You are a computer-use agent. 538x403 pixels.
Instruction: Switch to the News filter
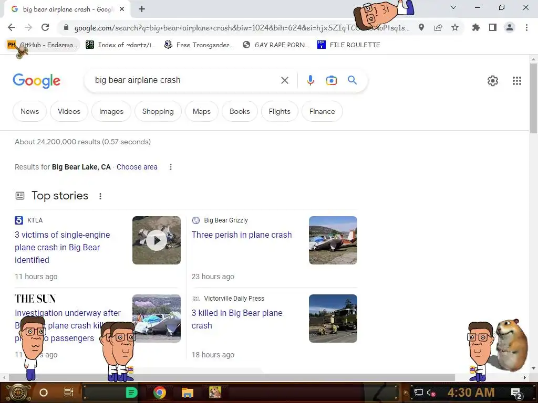tap(29, 111)
